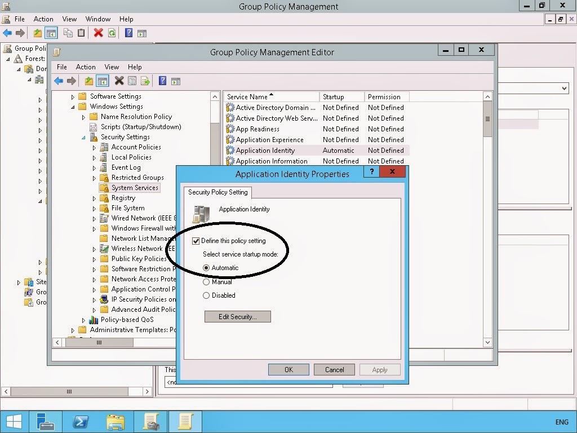Click Forward arrow in Group Policy Management toolbar
This screenshot has height=433, width=577.
[x=20, y=33]
